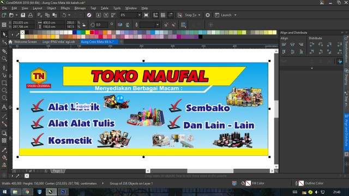349x196 pixels.
Task: Select the red color swatch
Action: (92, 33)
